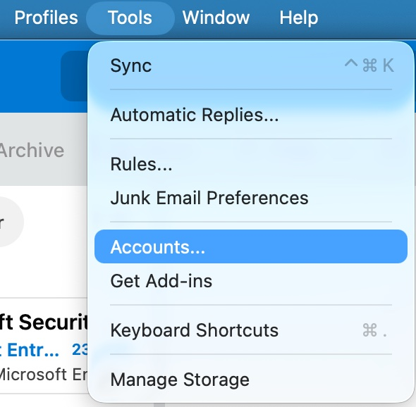Screen dimensions: 416x407
Task: Open the email with bold sender 'ft Securit'
Action: pos(44,323)
